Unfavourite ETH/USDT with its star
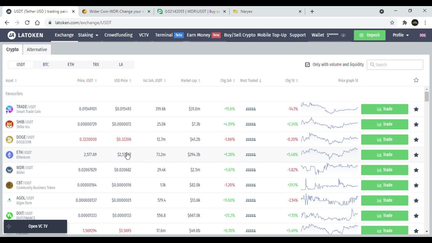432x243 pixels. pos(416,155)
